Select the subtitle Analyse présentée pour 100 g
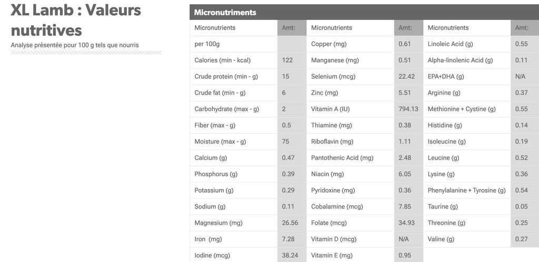 click(75, 45)
